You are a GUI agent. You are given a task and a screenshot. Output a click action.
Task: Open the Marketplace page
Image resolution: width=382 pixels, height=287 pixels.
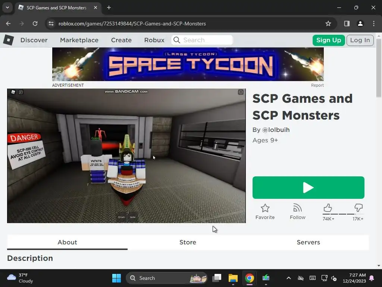coord(79,40)
